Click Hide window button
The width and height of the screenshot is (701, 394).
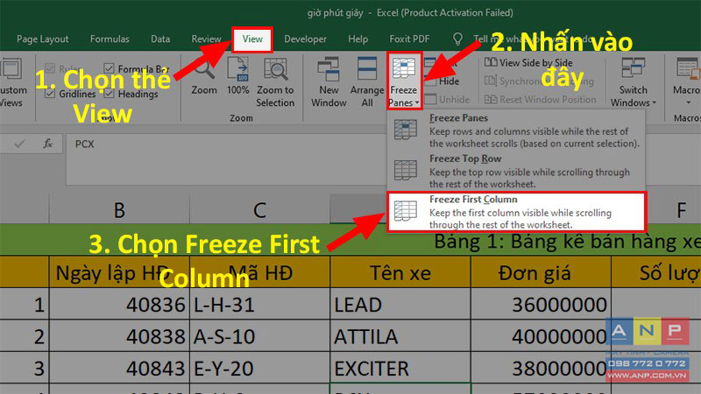pyautogui.click(x=443, y=81)
